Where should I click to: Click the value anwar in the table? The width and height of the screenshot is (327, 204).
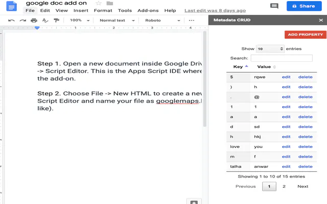click(x=261, y=167)
